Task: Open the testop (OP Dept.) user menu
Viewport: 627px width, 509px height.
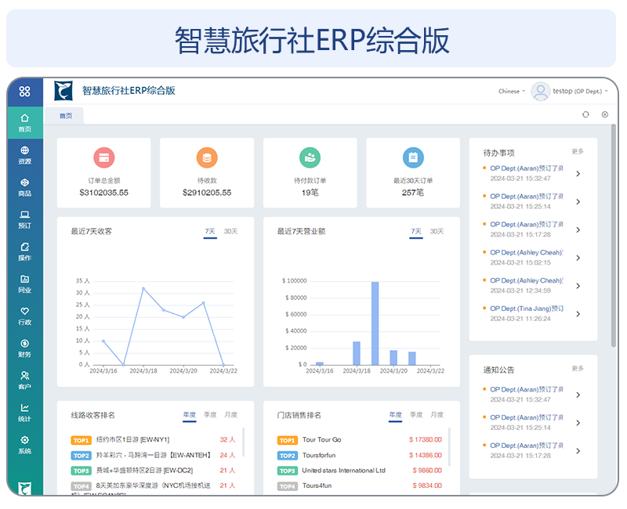Action: 580,92
